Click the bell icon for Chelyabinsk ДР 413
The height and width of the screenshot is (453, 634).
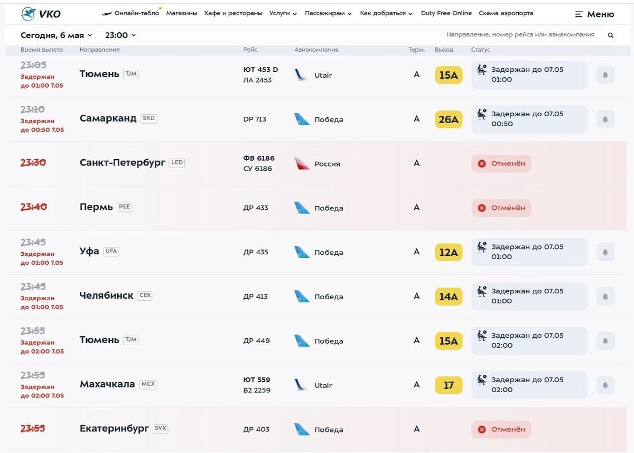pyautogui.click(x=605, y=297)
